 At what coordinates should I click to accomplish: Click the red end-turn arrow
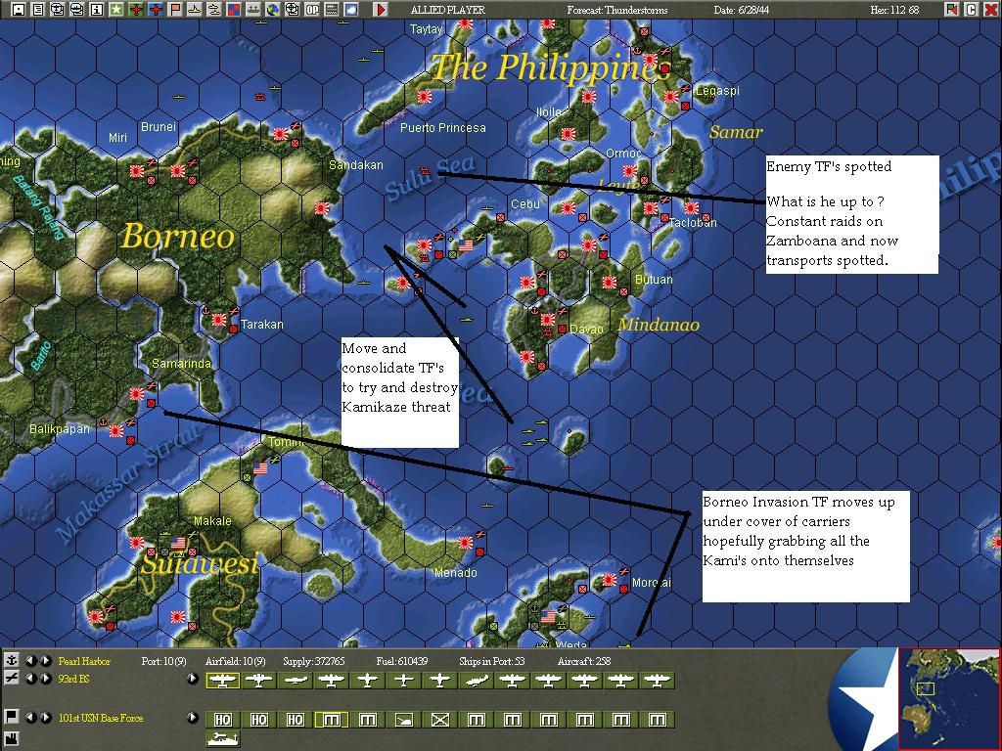click(x=381, y=10)
